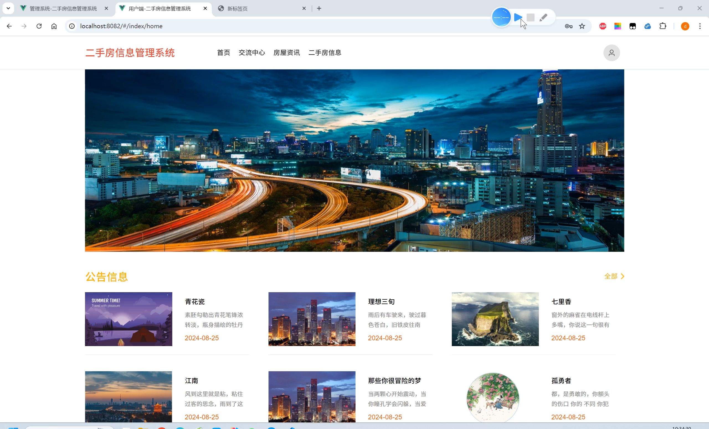Open the 房屋资讯 navigation item
This screenshot has width=709, height=429.
287,53
